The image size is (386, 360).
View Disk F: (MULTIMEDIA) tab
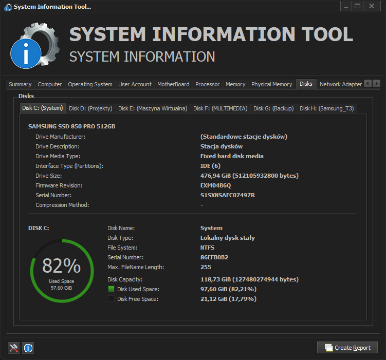[x=220, y=108]
